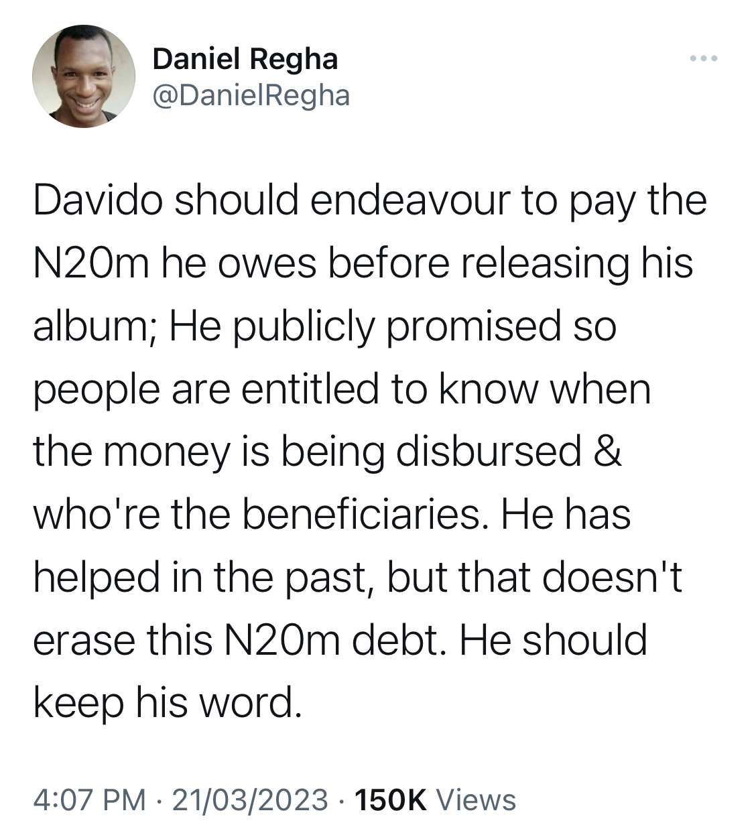Screen dimensions: 754x831
Task: Open Daniel Regha's profile picture
Action: (84, 76)
